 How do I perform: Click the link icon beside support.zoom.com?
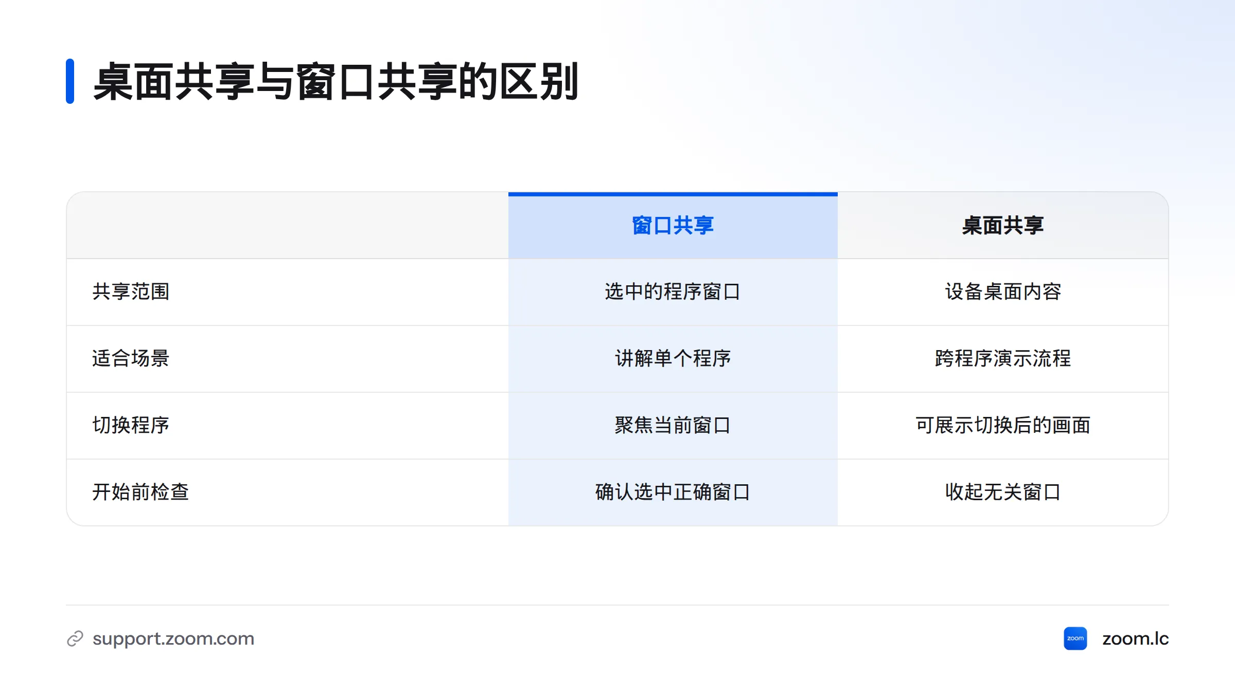pyautogui.click(x=75, y=638)
